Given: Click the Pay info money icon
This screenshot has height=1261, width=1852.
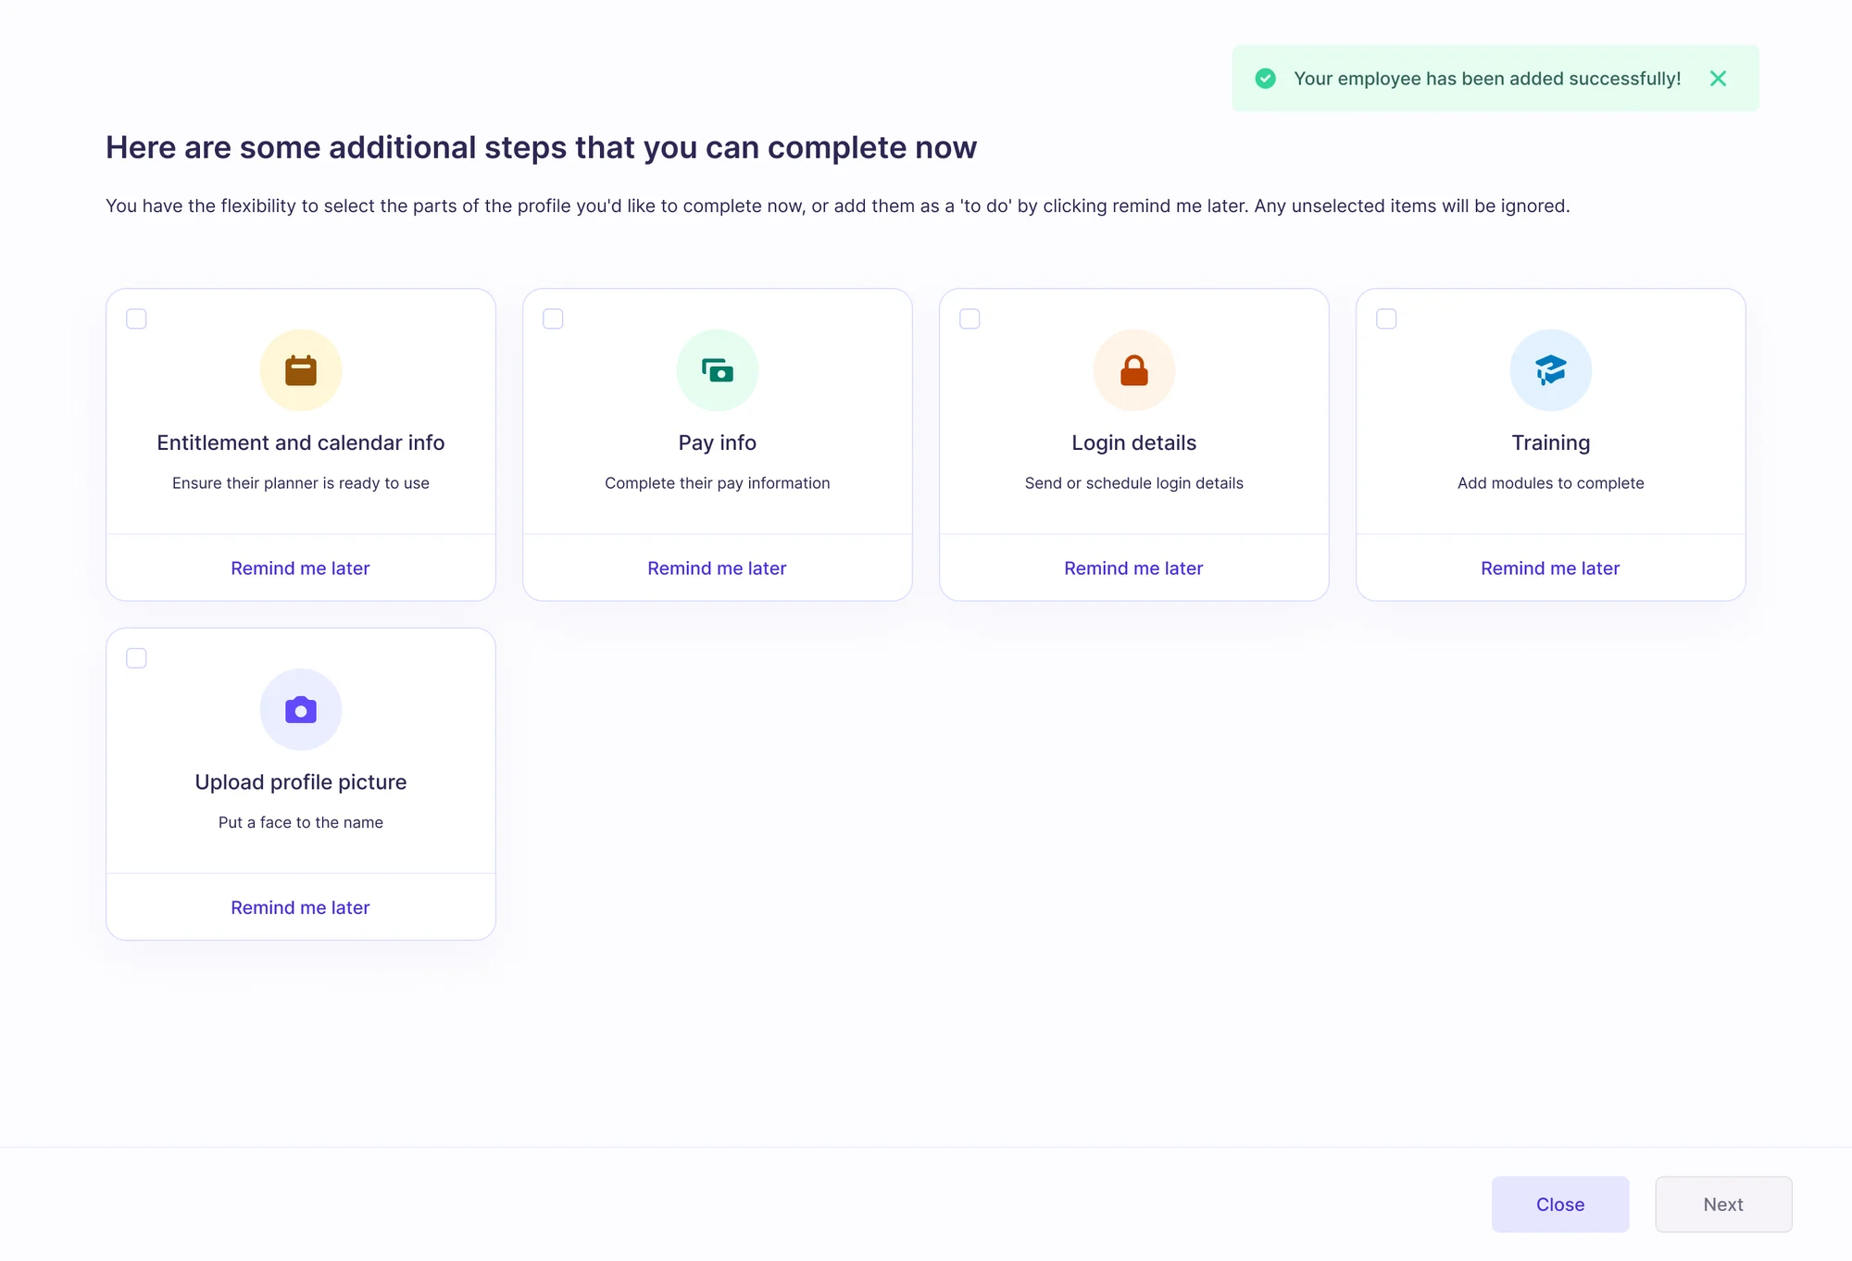Looking at the screenshot, I should (x=718, y=370).
